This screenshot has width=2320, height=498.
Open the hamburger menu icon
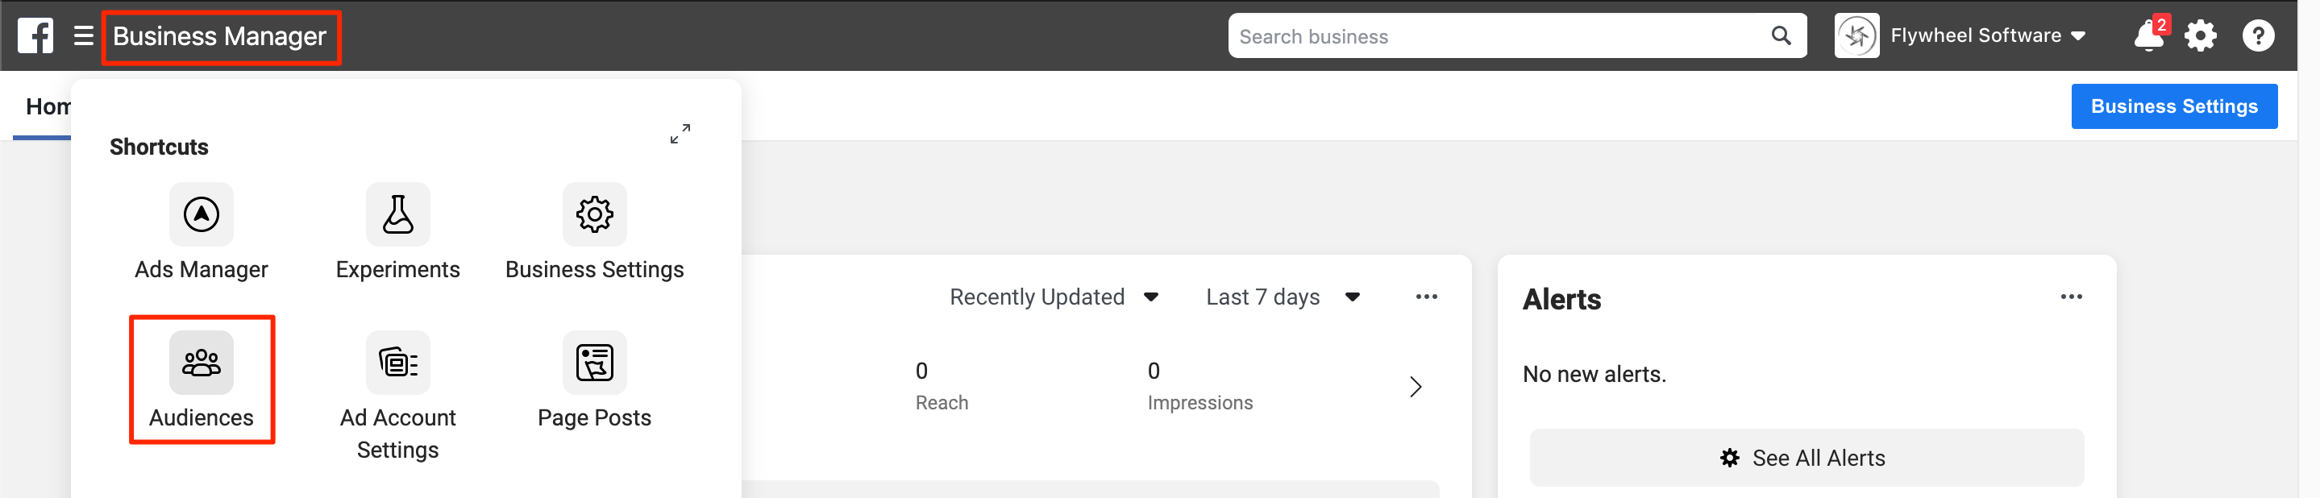84,36
